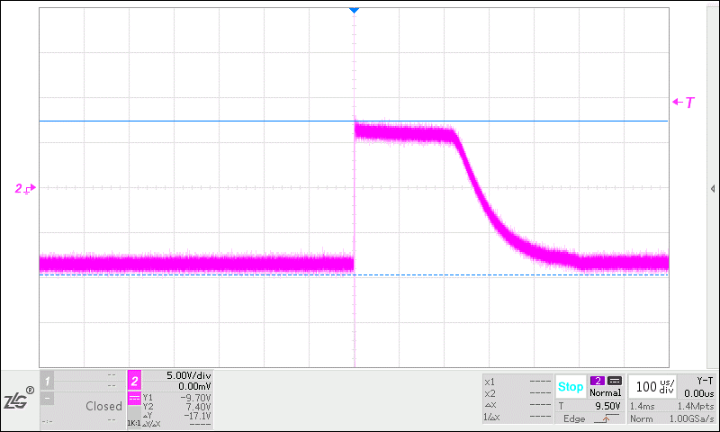Click channel 2 ground reference marker
Screen dimensions: 720x432
tap(25, 188)
